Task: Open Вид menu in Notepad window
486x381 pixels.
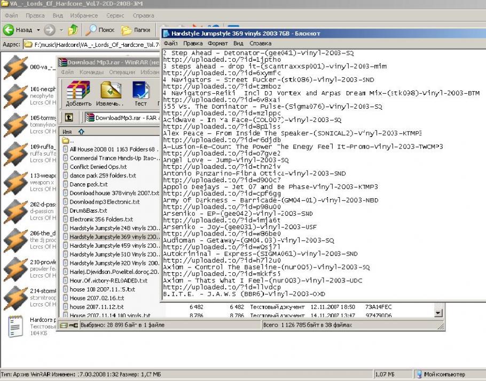Action: [x=238, y=43]
